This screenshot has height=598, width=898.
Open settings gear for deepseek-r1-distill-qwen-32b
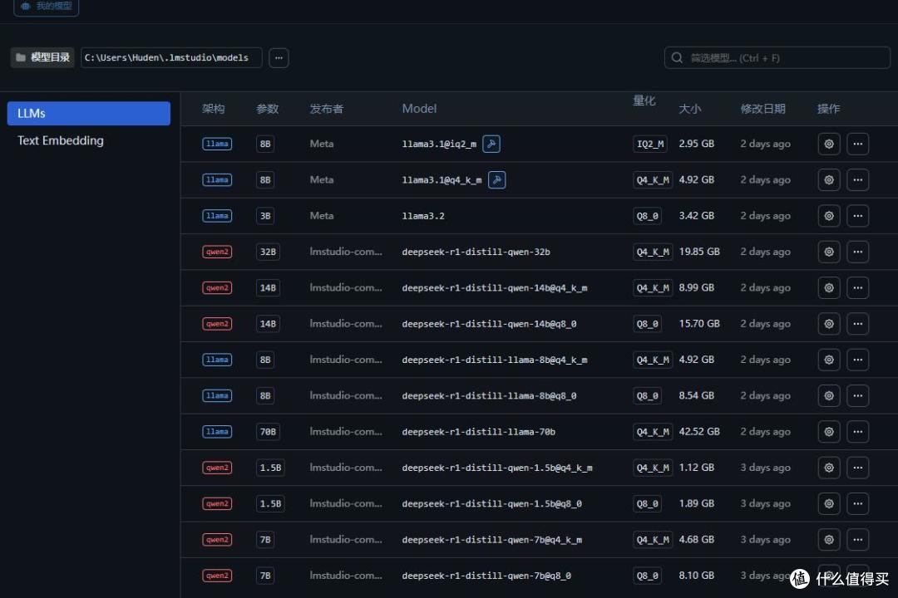829,252
